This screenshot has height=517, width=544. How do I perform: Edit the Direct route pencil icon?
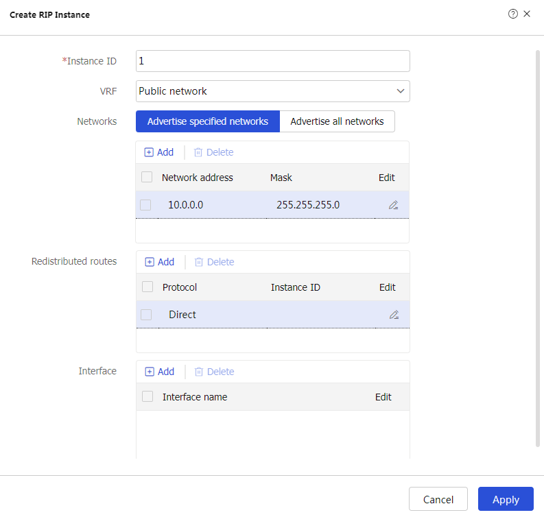point(394,315)
